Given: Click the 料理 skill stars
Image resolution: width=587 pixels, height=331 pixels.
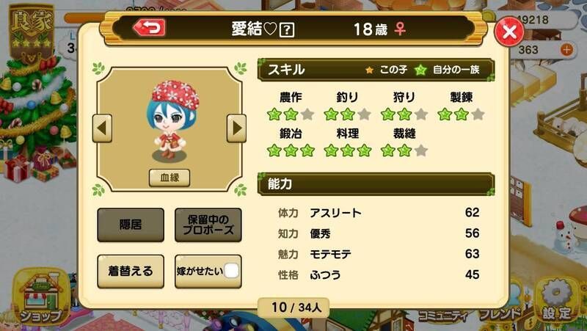Looking at the screenshot, I should (x=347, y=151).
